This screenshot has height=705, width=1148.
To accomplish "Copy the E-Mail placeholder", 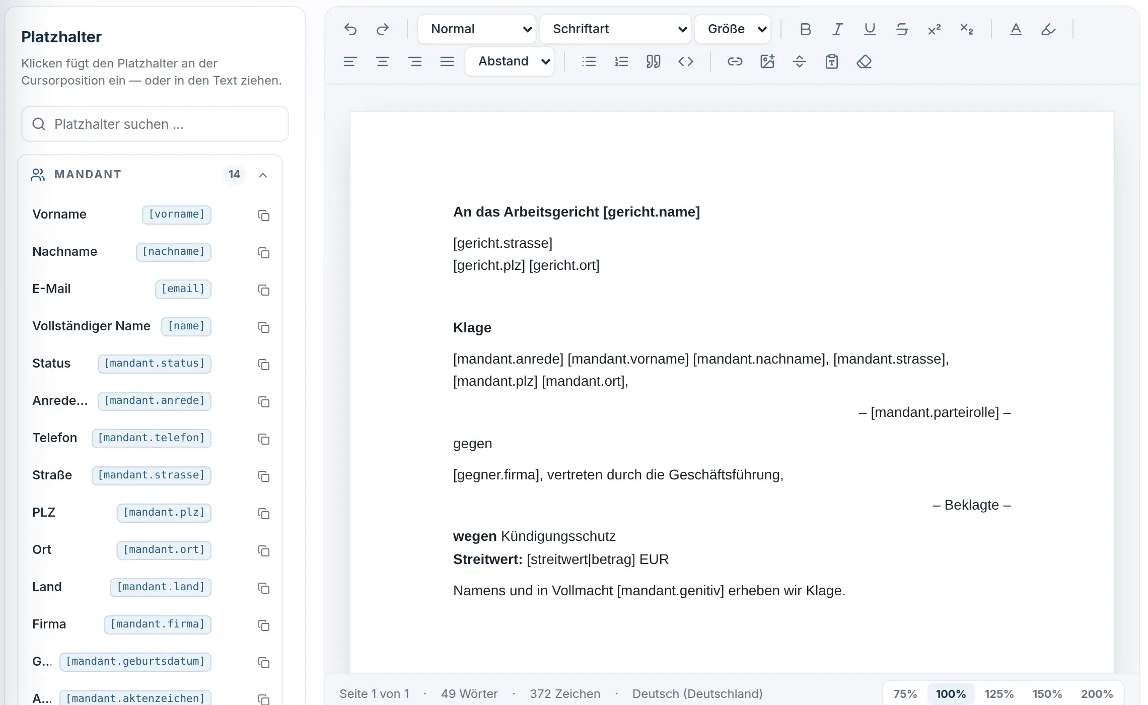I will point(264,290).
